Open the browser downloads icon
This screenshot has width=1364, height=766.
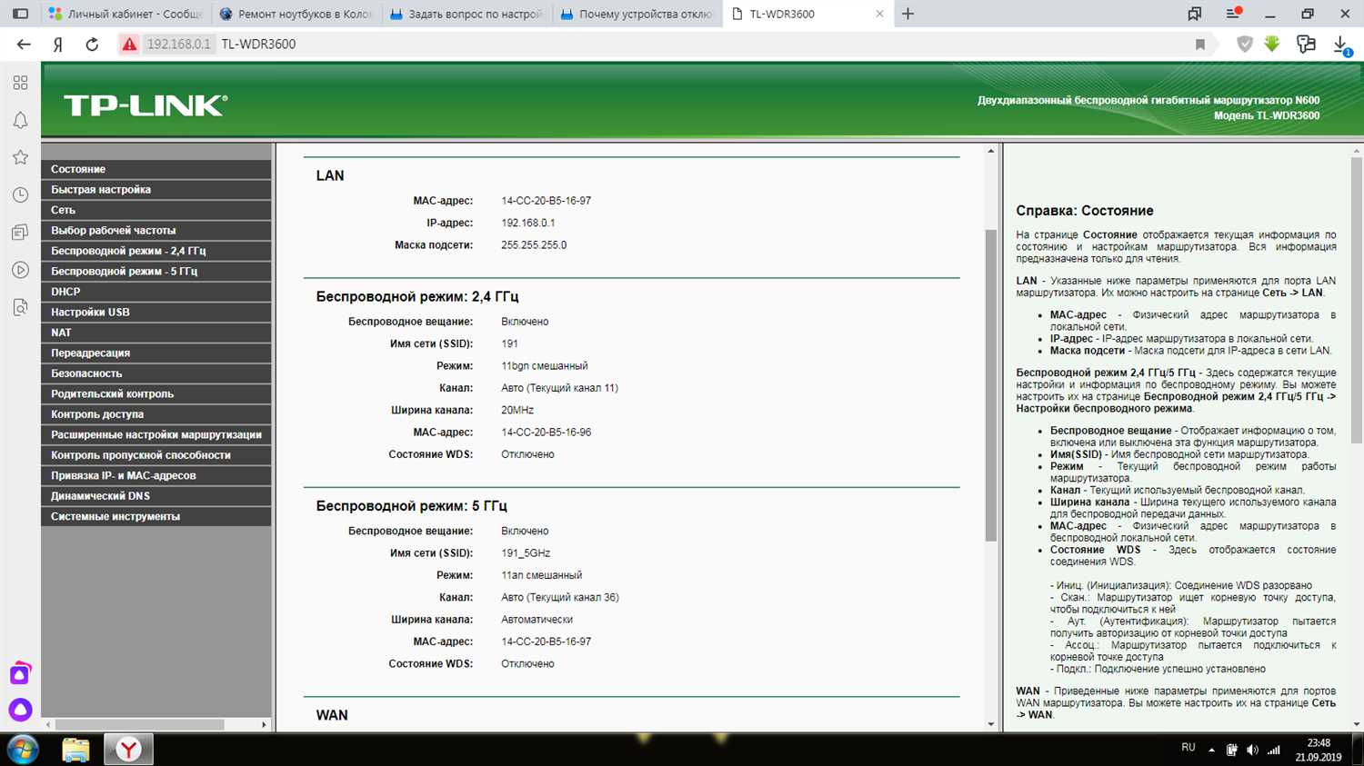pyautogui.click(x=1341, y=45)
